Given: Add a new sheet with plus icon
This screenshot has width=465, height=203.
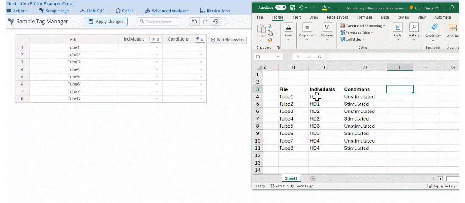Looking at the screenshot, I should pyautogui.click(x=313, y=178).
